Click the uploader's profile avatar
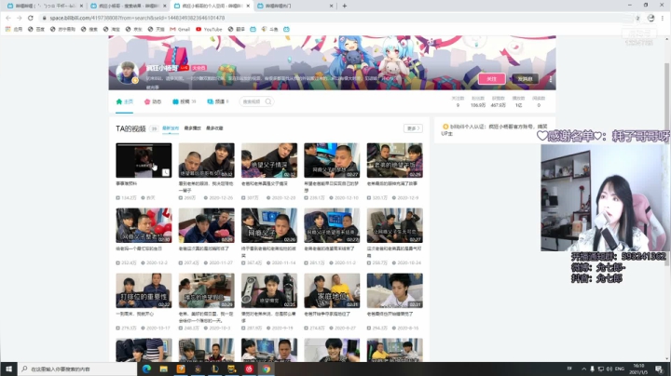This screenshot has height=376, width=671. (x=127, y=73)
